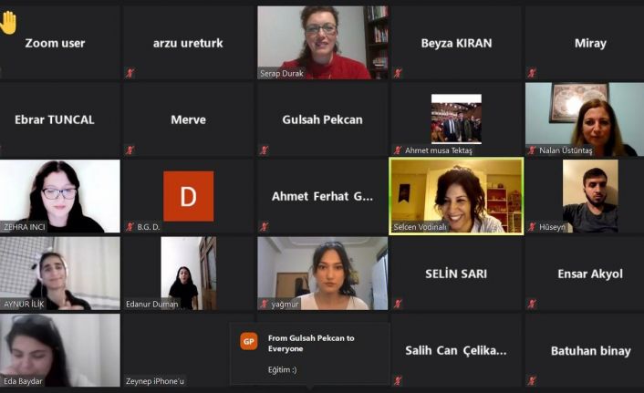Click muted mic icon on Miray tile

point(532,73)
